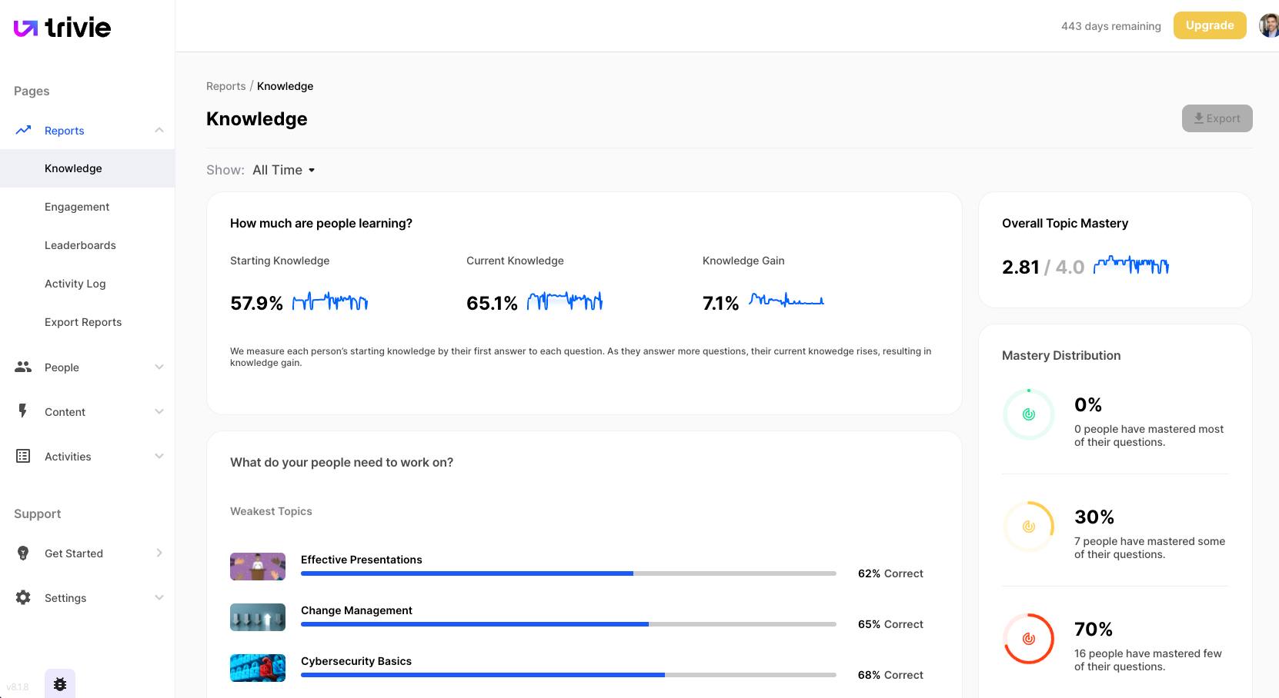Image resolution: width=1279 pixels, height=698 pixels.
Task: Click the Settings gear icon
Action: point(23,597)
